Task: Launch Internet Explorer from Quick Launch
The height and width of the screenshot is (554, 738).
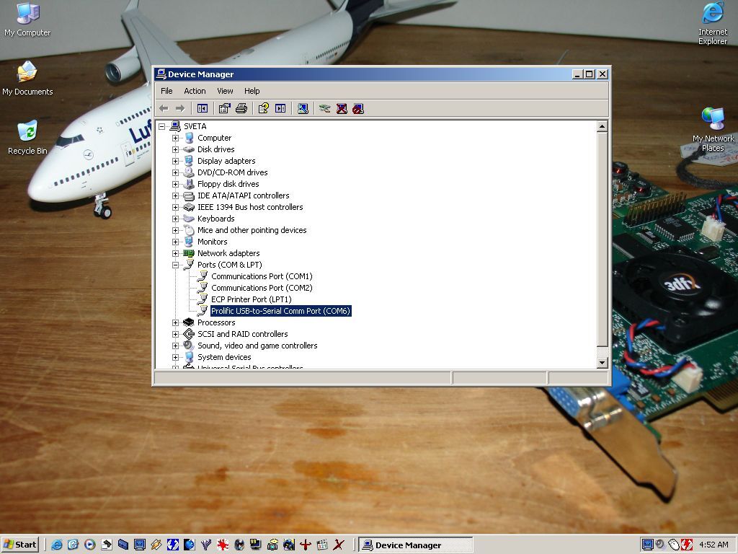Action: point(57,545)
